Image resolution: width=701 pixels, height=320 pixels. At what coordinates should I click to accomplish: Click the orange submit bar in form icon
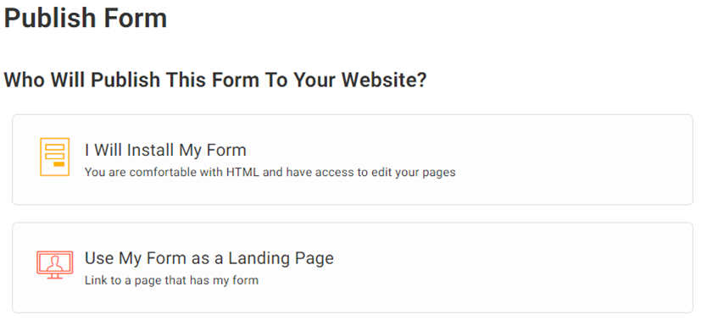click(59, 165)
